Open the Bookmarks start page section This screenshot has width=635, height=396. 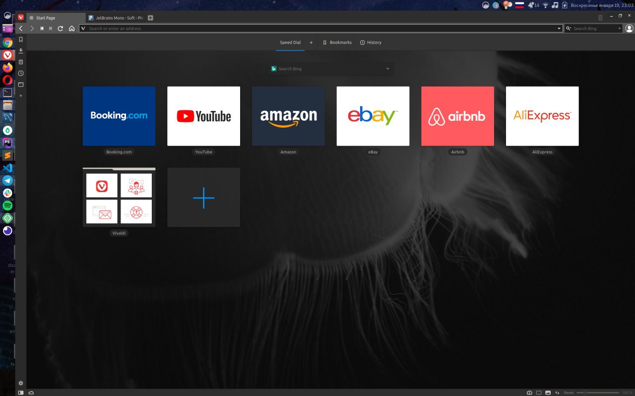point(337,43)
